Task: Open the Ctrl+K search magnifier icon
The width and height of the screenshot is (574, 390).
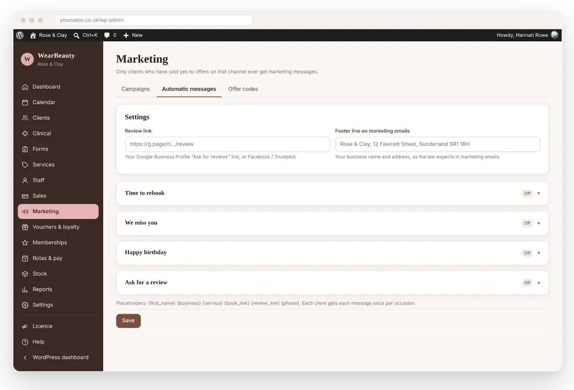Action: [x=76, y=35]
